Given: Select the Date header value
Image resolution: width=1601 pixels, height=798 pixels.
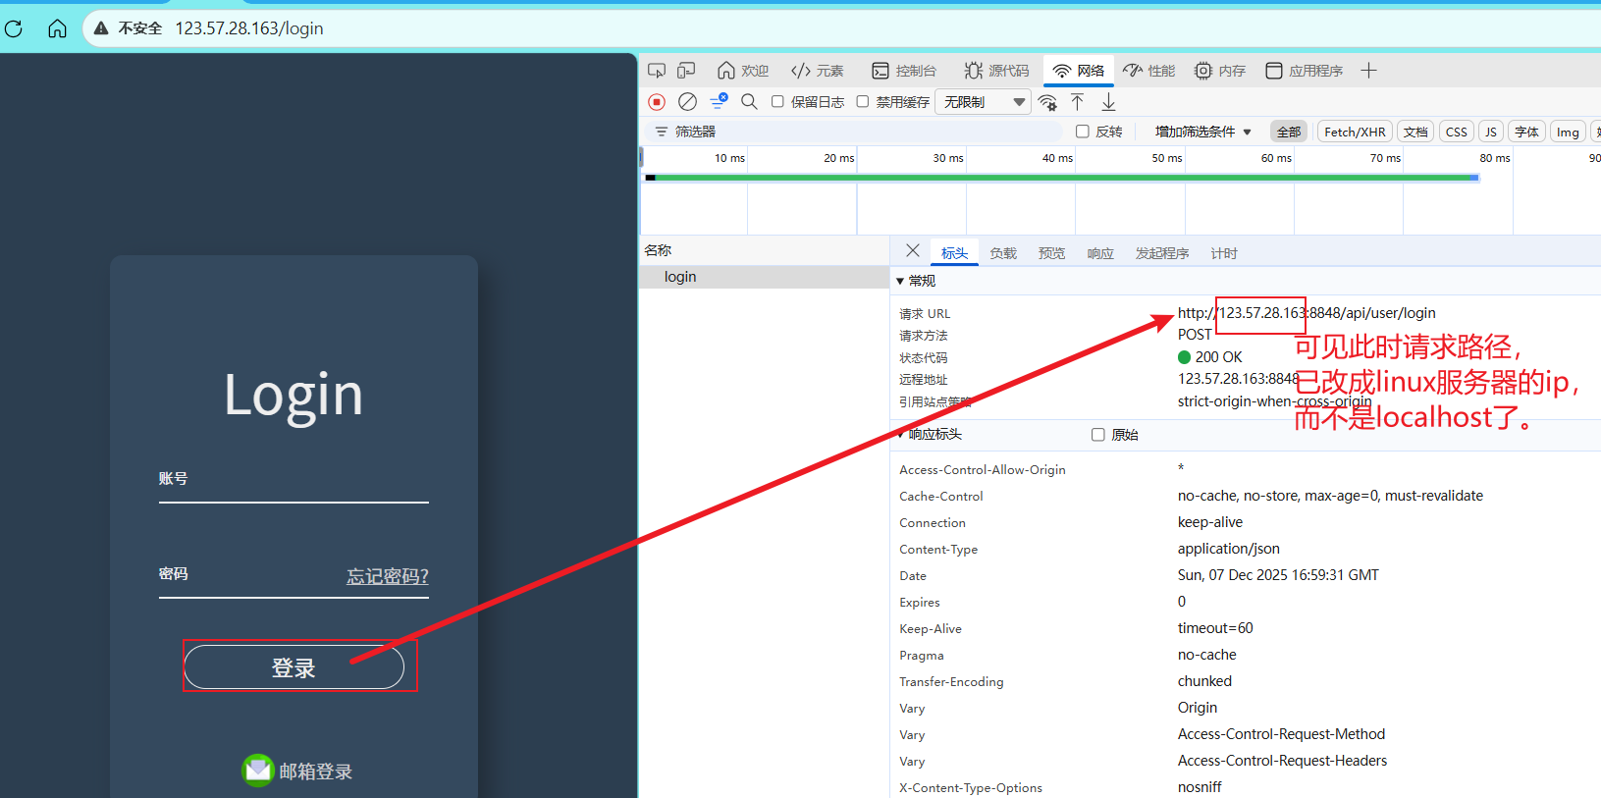Looking at the screenshot, I should coord(1278,575).
